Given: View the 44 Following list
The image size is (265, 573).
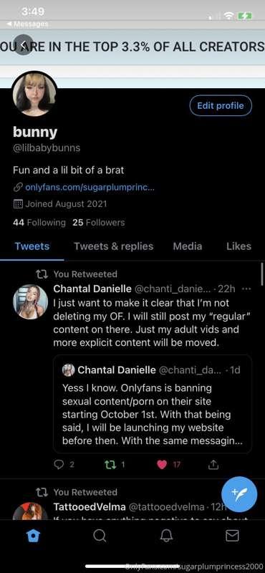Looking at the screenshot, I should [x=39, y=222].
